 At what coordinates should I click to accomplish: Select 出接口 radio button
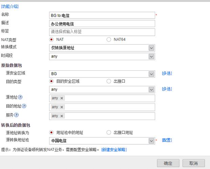[109, 81]
